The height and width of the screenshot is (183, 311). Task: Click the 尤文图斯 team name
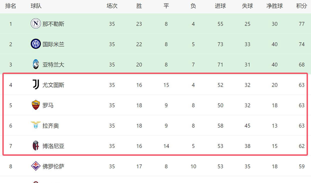pyautogui.click(x=53, y=85)
